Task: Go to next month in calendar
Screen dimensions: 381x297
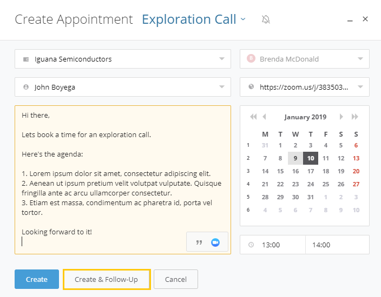Action: point(341,117)
